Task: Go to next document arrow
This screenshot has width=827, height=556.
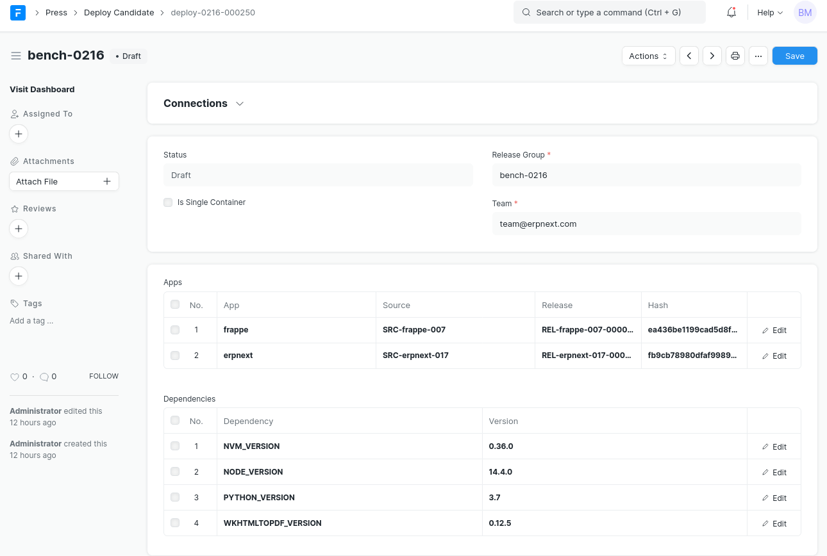Action: click(712, 56)
